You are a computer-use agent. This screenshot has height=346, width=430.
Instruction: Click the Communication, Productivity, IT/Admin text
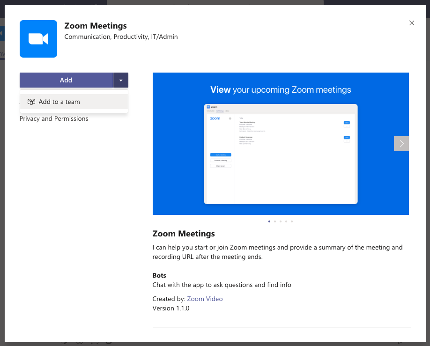coord(121,37)
